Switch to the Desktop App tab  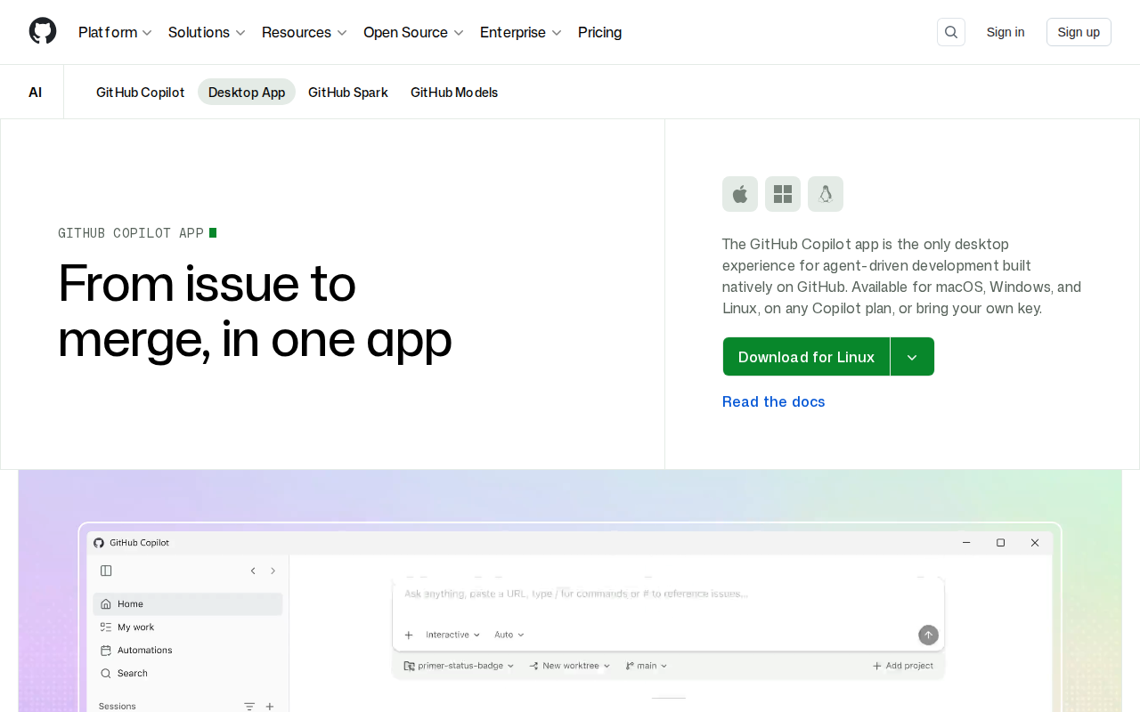247,93
